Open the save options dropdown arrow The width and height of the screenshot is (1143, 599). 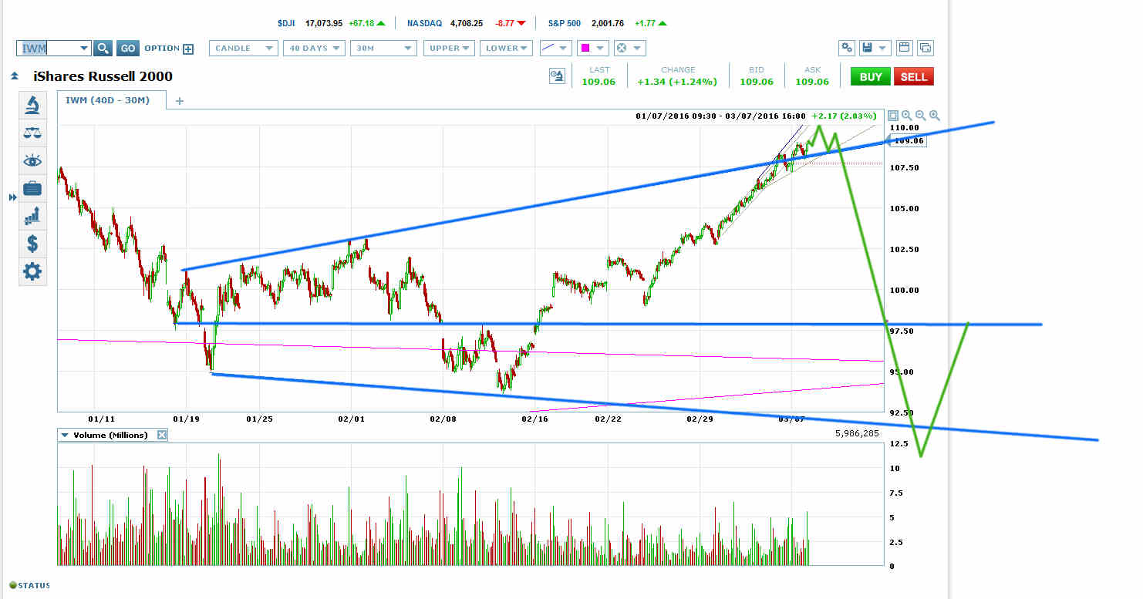(883, 48)
